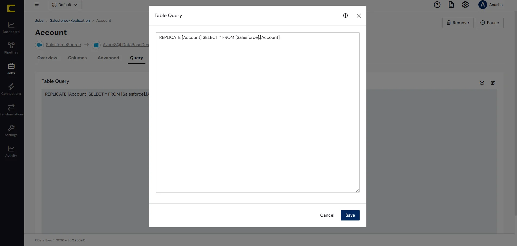Open the Jobs section
The width and height of the screenshot is (517, 246).
point(11,69)
